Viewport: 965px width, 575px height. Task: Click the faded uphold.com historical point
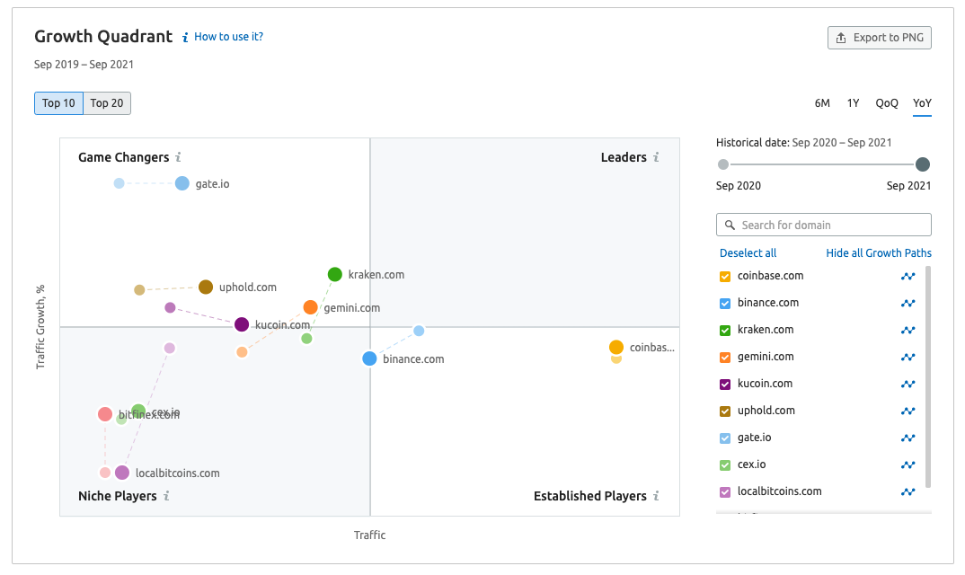139,290
